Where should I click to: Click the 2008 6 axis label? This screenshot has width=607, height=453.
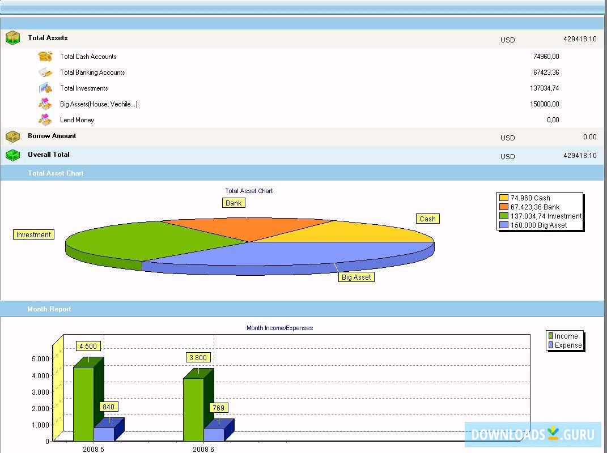[203, 449]
